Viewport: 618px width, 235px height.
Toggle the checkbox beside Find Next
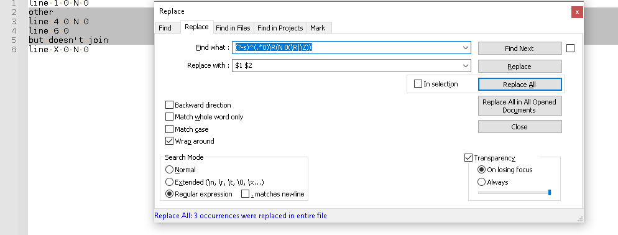570,48
